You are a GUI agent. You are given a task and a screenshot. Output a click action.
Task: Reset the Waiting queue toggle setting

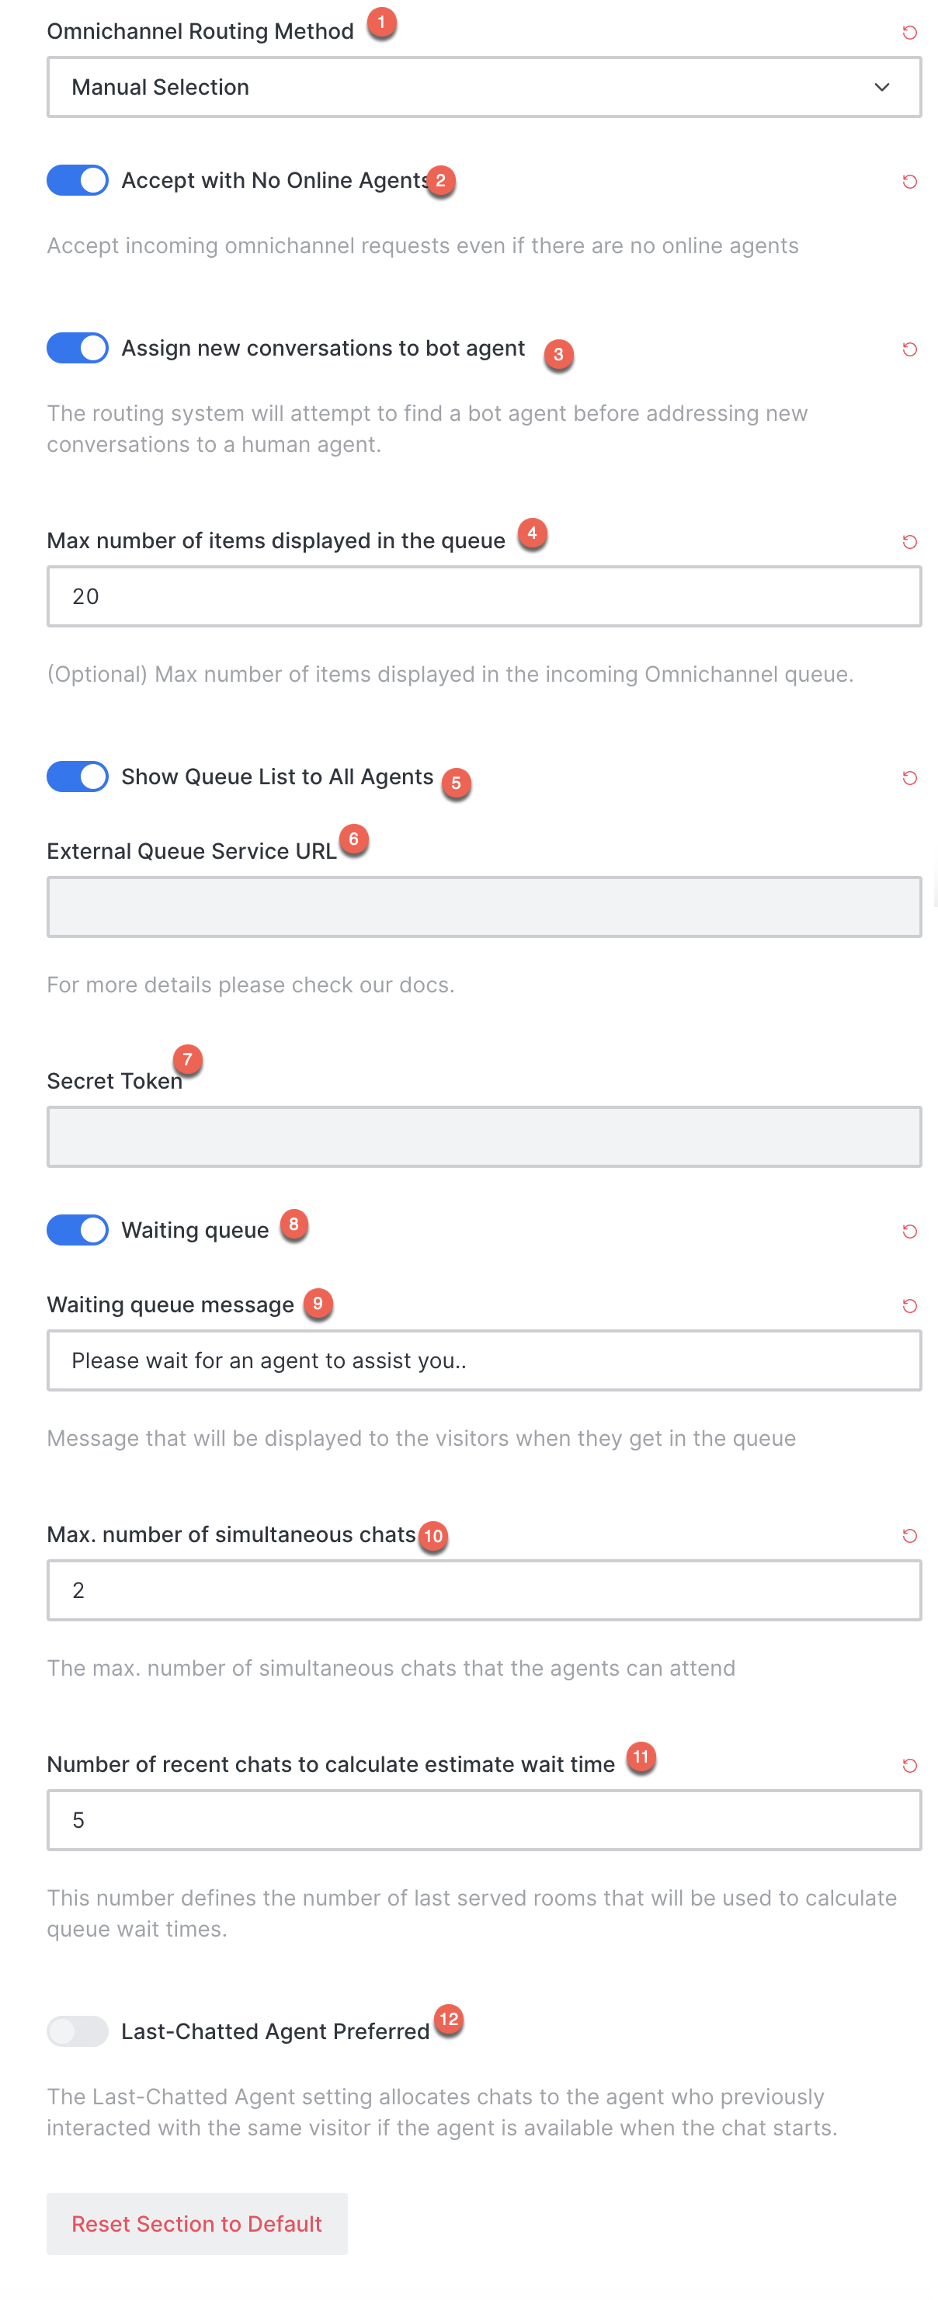pos(909,1232)
